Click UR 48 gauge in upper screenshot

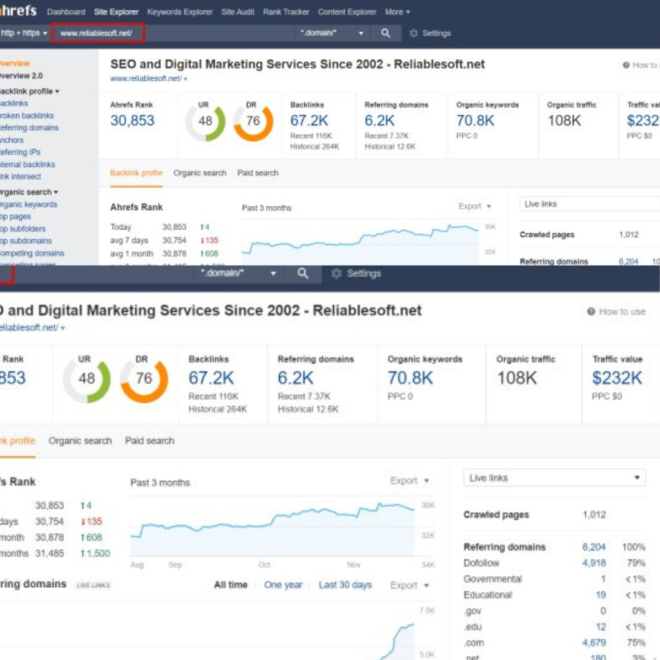tap(206, 121)
